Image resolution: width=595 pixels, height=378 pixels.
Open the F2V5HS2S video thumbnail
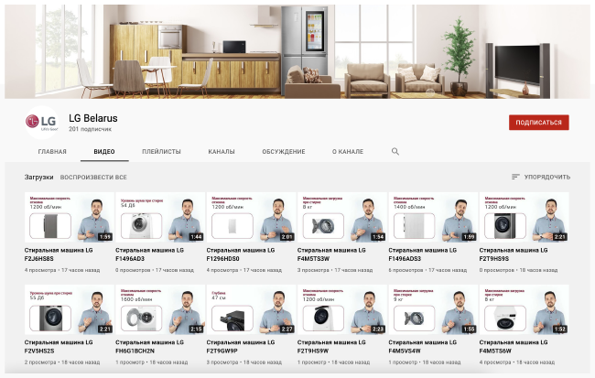point(70,309)
